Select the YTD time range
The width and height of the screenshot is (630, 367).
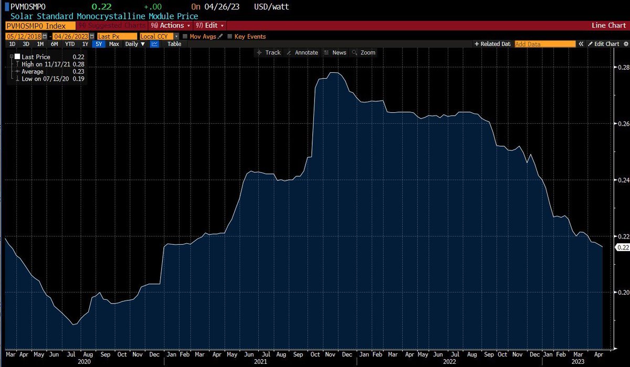tap(70, 44)
